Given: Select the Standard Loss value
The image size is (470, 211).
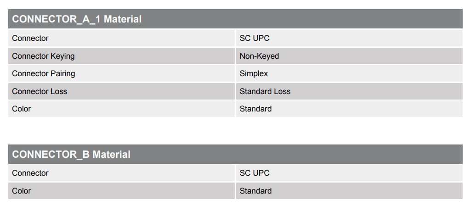Looking at the screenshot, I should pos(265,91).
